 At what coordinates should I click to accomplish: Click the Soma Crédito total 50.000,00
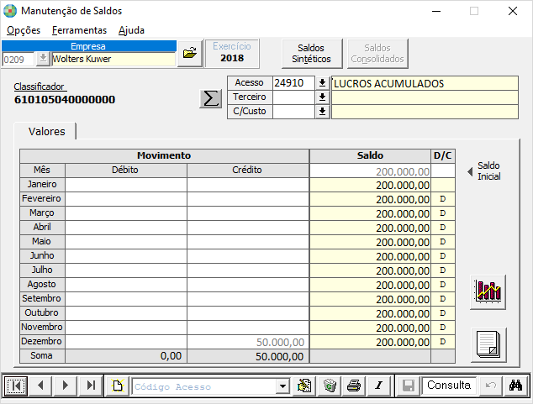point(248,356)
